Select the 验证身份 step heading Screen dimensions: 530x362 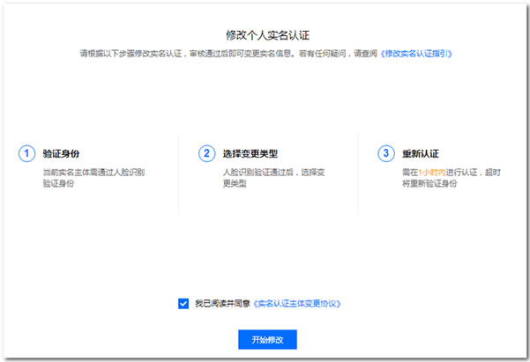click(61, 153)
